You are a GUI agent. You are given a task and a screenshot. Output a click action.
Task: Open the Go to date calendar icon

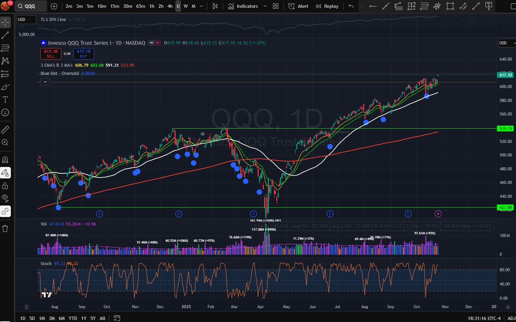pyautogui.click(x=117, y=318)
